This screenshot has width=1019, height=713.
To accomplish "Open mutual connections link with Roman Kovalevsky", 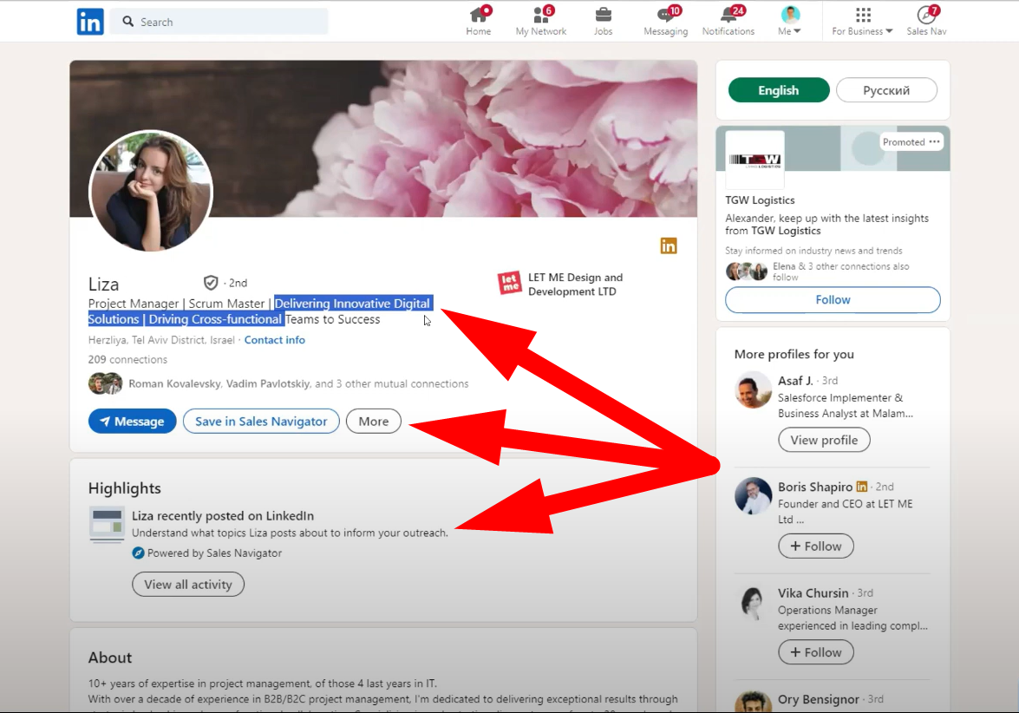I will (298, 383).
